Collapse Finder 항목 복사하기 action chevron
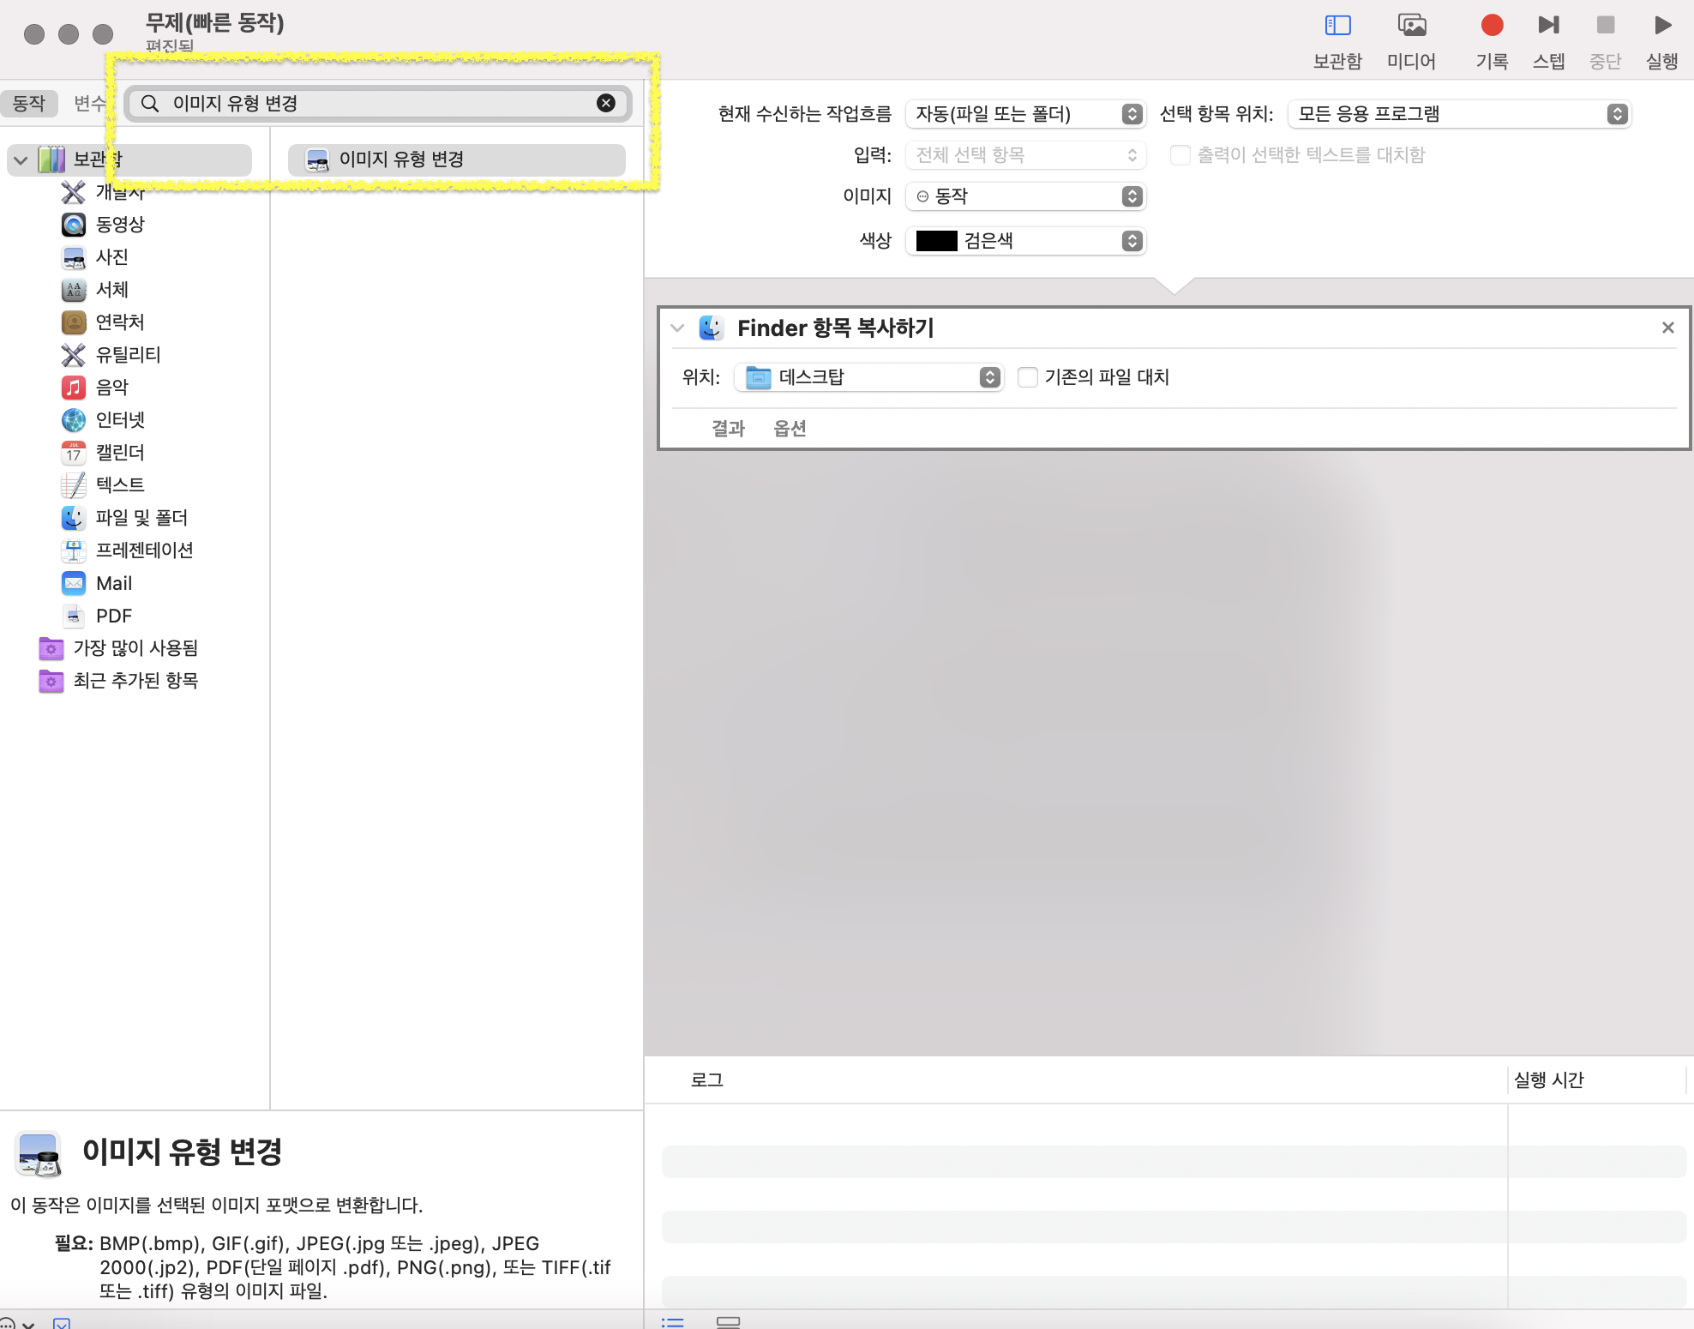Image resolution: width=1694 pixels, height=1329 pixels. 677,328
